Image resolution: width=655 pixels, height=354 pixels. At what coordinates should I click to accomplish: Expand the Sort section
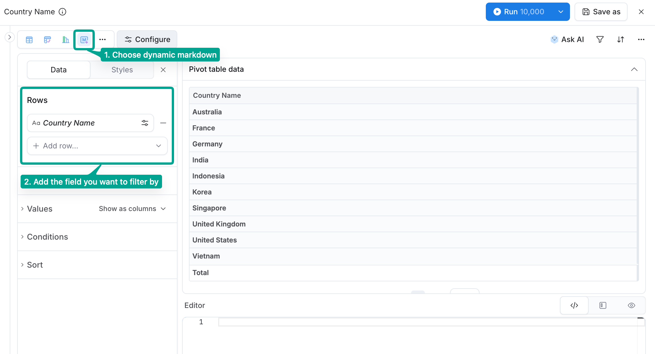32,265
